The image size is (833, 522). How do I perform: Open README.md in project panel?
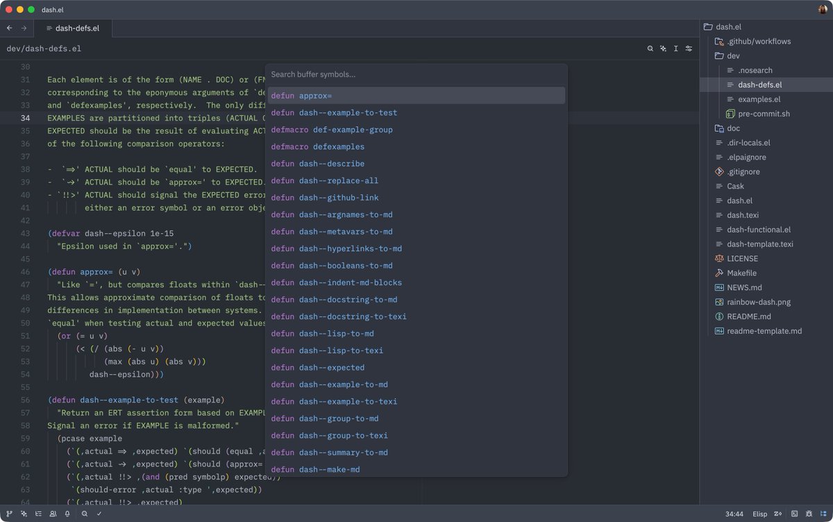(766, 317)
